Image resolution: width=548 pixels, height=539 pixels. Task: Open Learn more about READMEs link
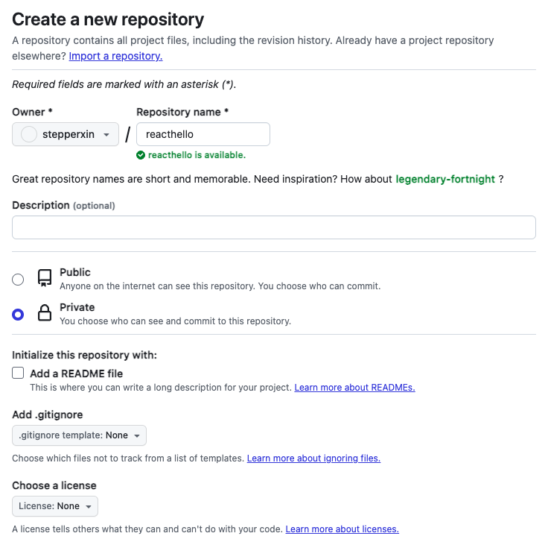tap(354, 388)
